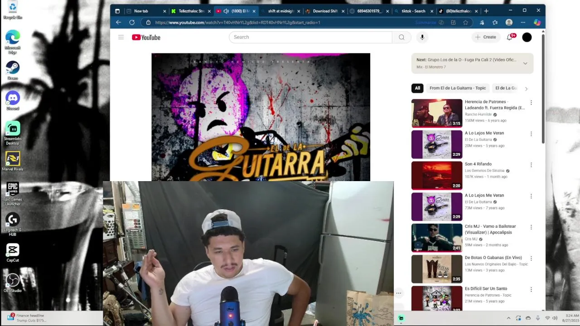Open YouTube notifications bell
This screenshot has width=580, height=326.
tap(510, 37)
